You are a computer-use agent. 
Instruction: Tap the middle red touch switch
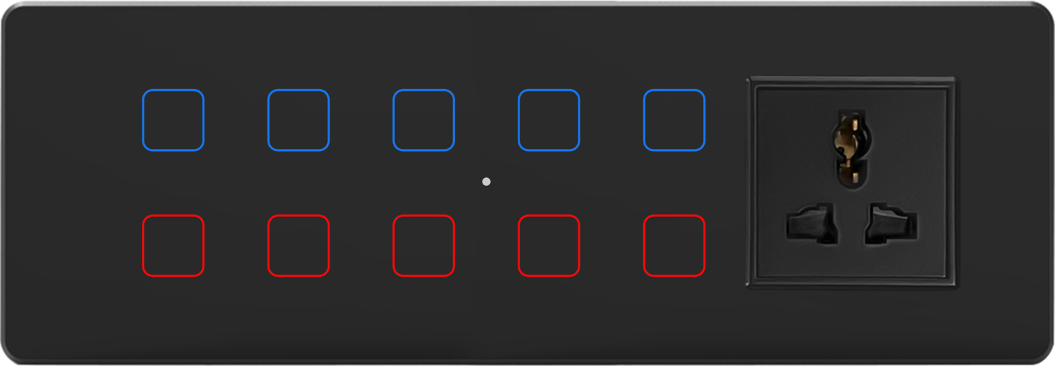click(423, 245)
